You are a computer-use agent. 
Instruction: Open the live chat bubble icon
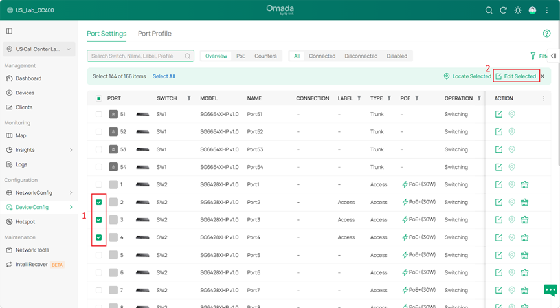[x=550, y=290]
